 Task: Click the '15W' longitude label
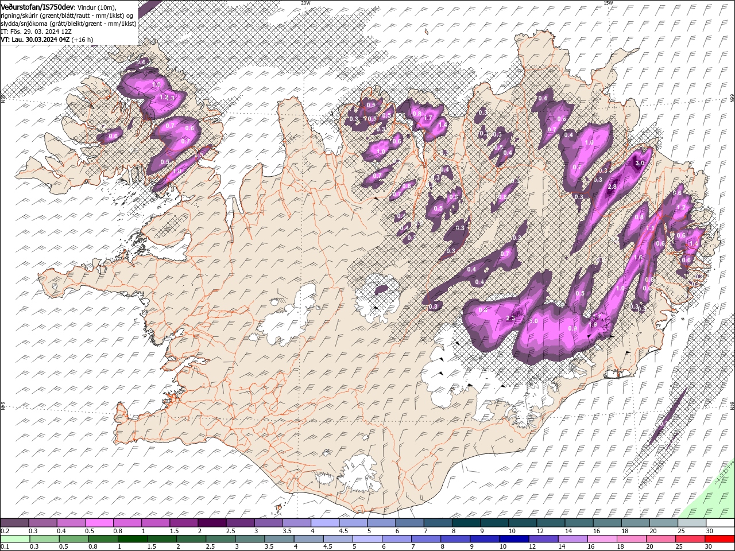coord(608,3)
